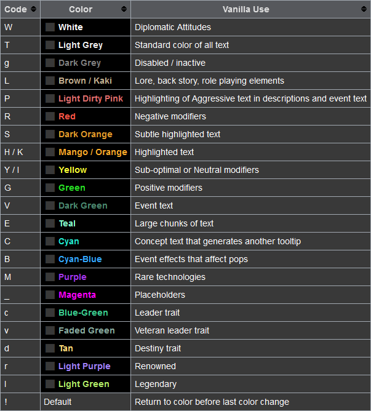The image size is (371, 411).
Task: Click the small square beside Red
Action: pos(50,116)
